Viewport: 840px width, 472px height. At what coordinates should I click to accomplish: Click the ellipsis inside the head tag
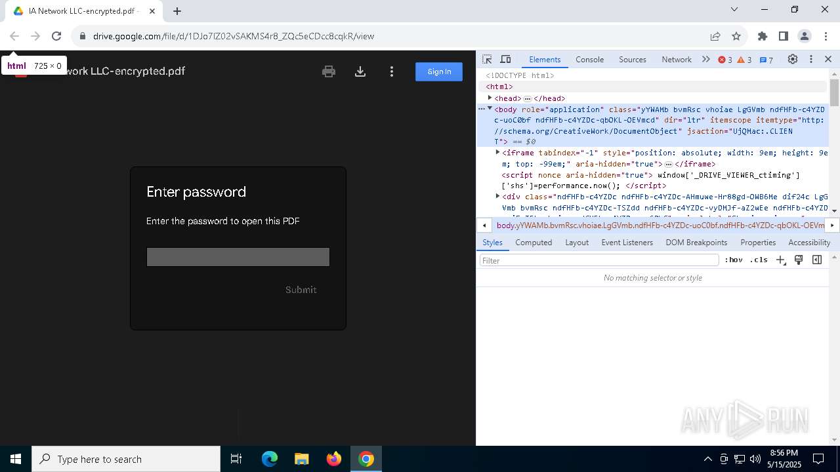coord(527,98)
